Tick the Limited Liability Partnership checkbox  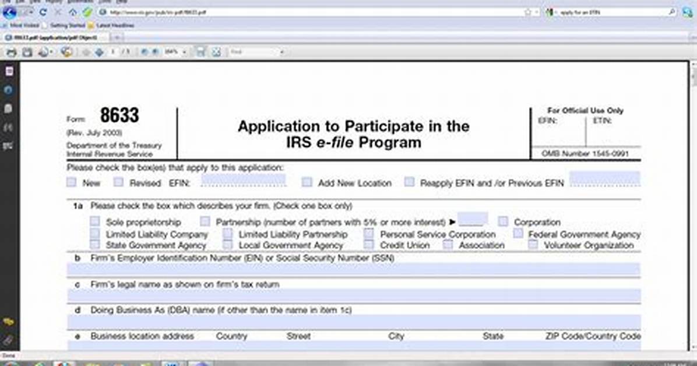click(x=228, y=234)
